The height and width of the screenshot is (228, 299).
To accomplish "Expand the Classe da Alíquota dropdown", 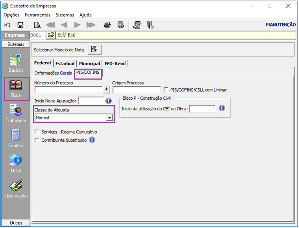I will [x=109, y=118].
